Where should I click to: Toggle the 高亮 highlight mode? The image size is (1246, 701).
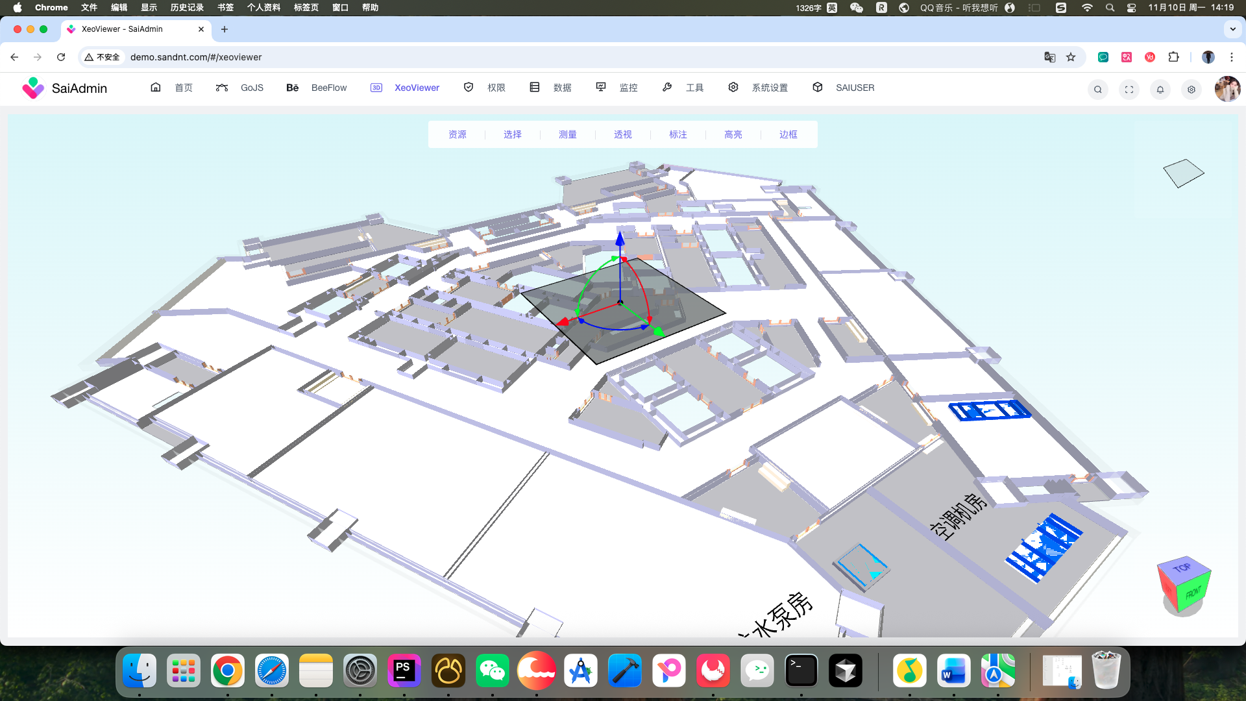pos(733,134)
